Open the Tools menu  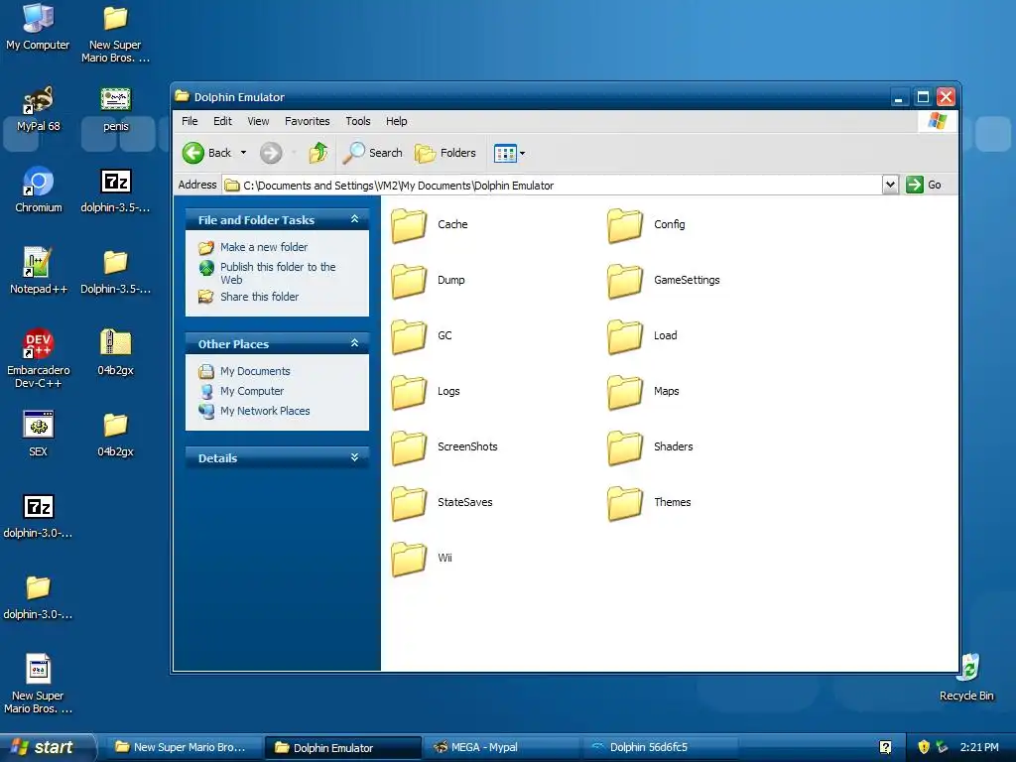click(357, 121)
